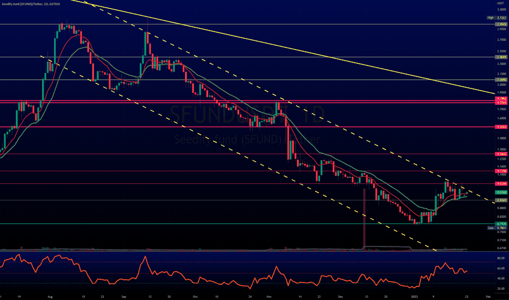509x300 pixels.
Task: Click the 2.5000 price axis value
Action: pyautogui.click(x=501, y=51)
